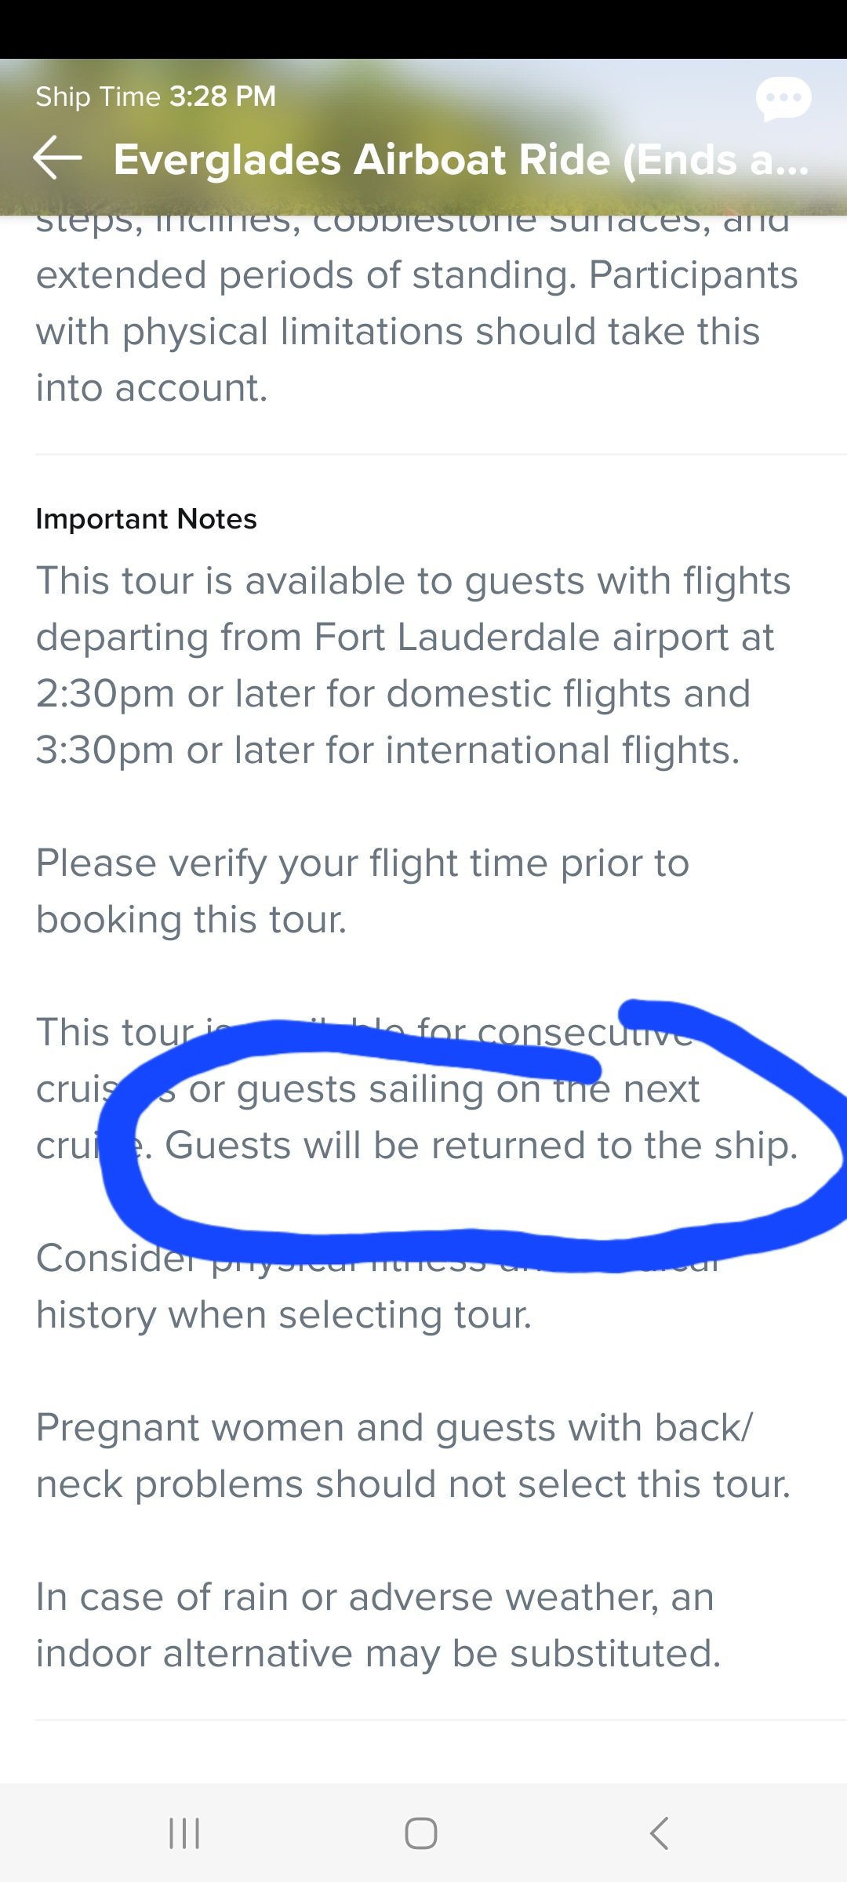Tap the Ship Time 3:28 PM label
Viewport: 847px width, 1882px height.
pyautogui.click(x=156, y=96)
